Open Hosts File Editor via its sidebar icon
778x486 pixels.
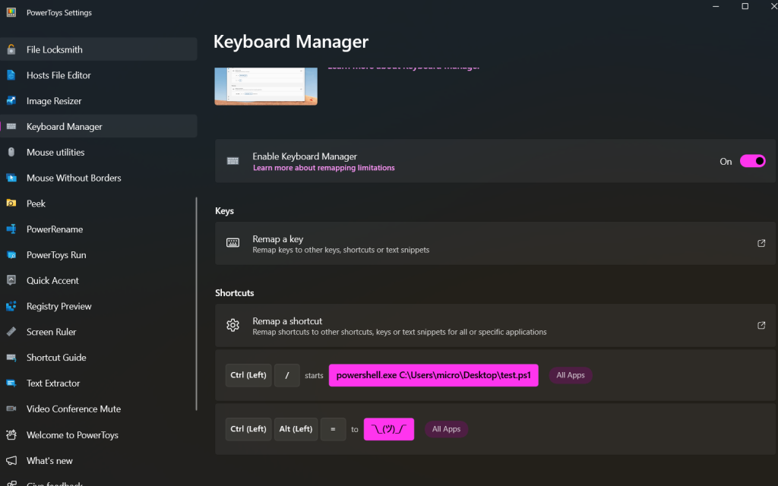[x=11, y=75]
